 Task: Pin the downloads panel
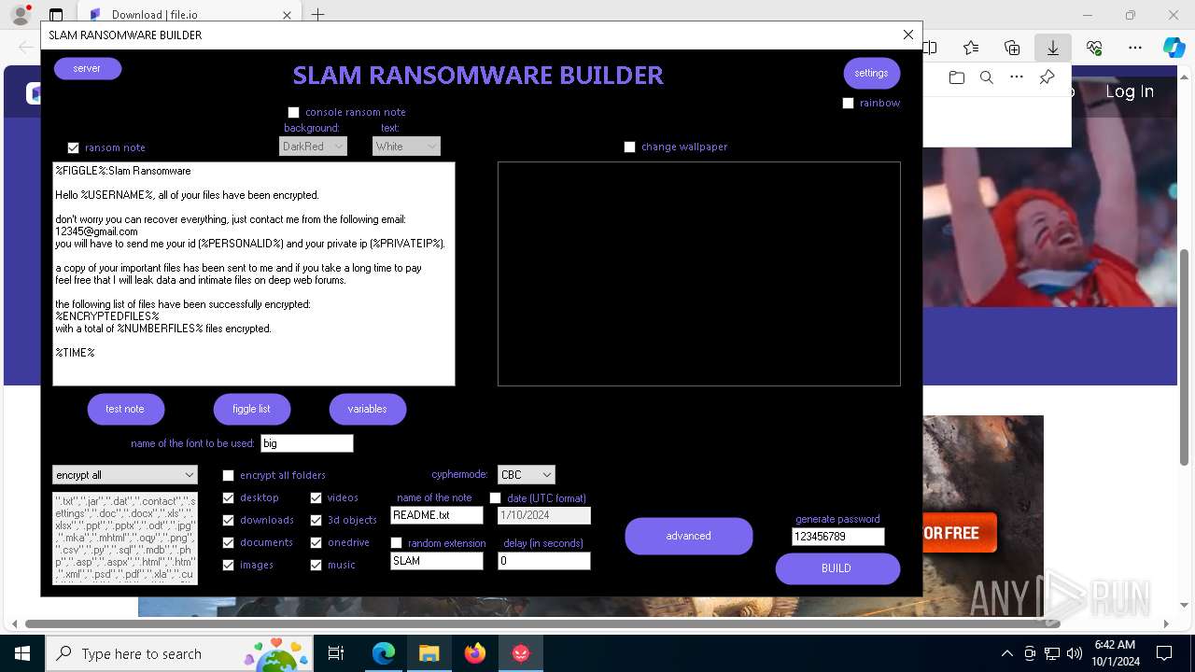coord(1047,77)
